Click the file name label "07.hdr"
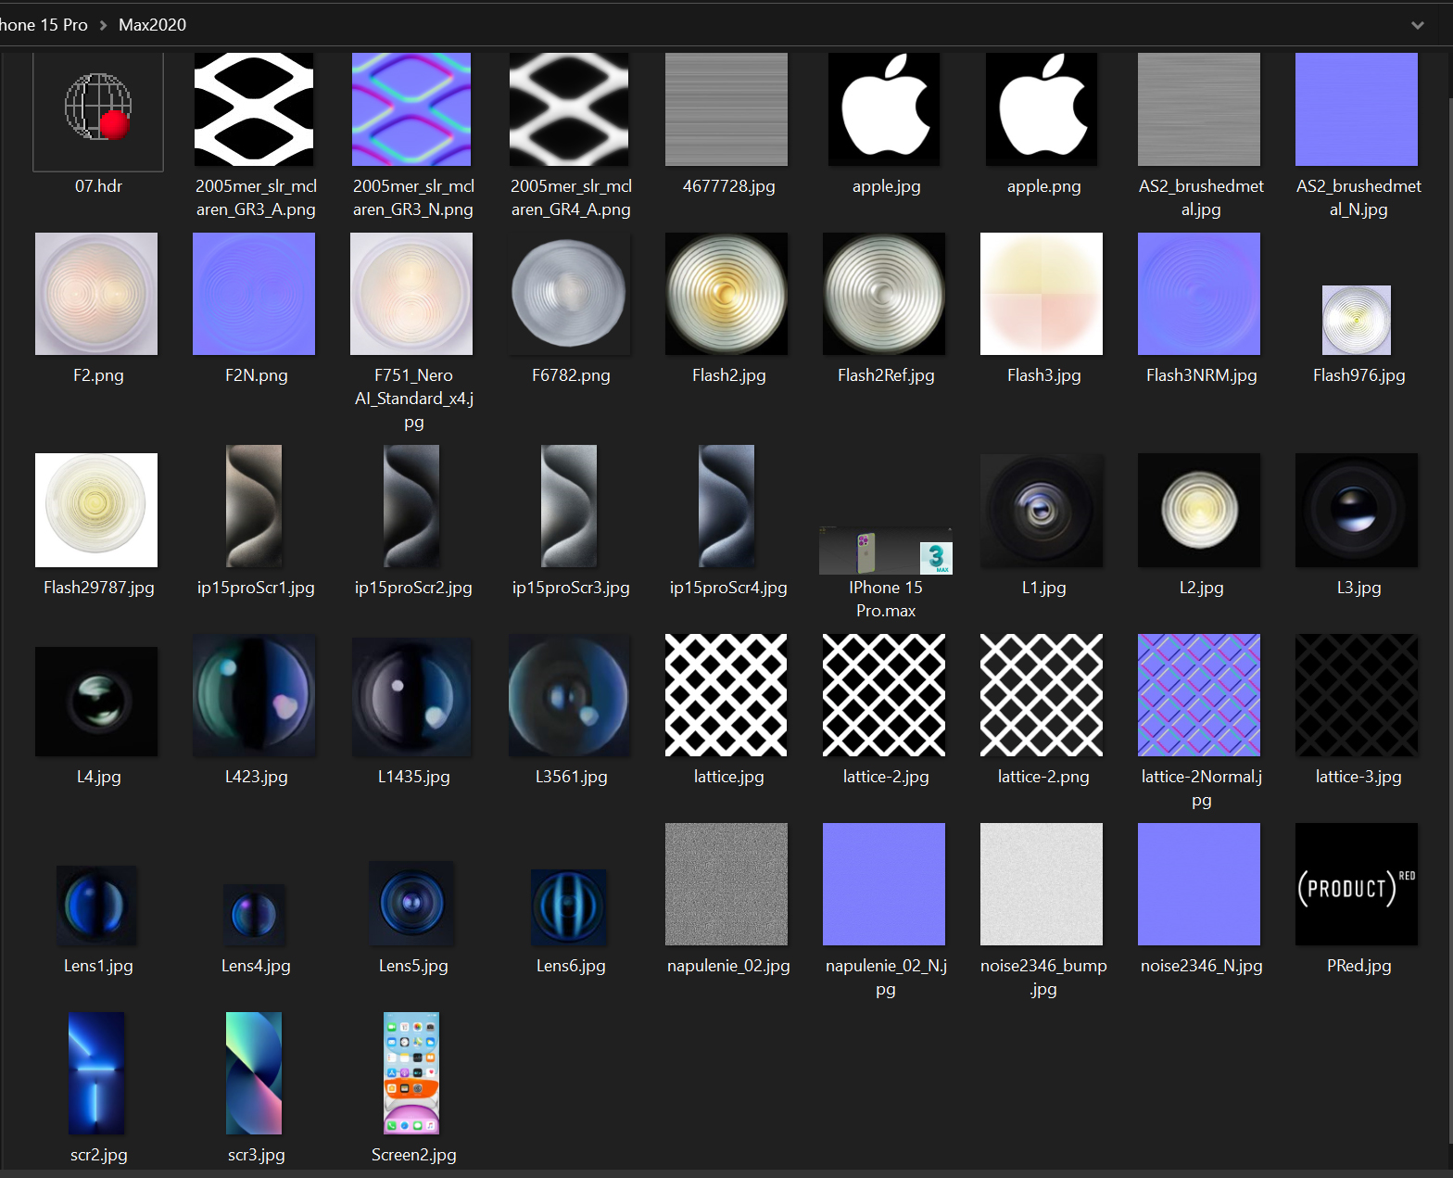This screenshot has height=1178, width=1453. click(x=98, y=186)
